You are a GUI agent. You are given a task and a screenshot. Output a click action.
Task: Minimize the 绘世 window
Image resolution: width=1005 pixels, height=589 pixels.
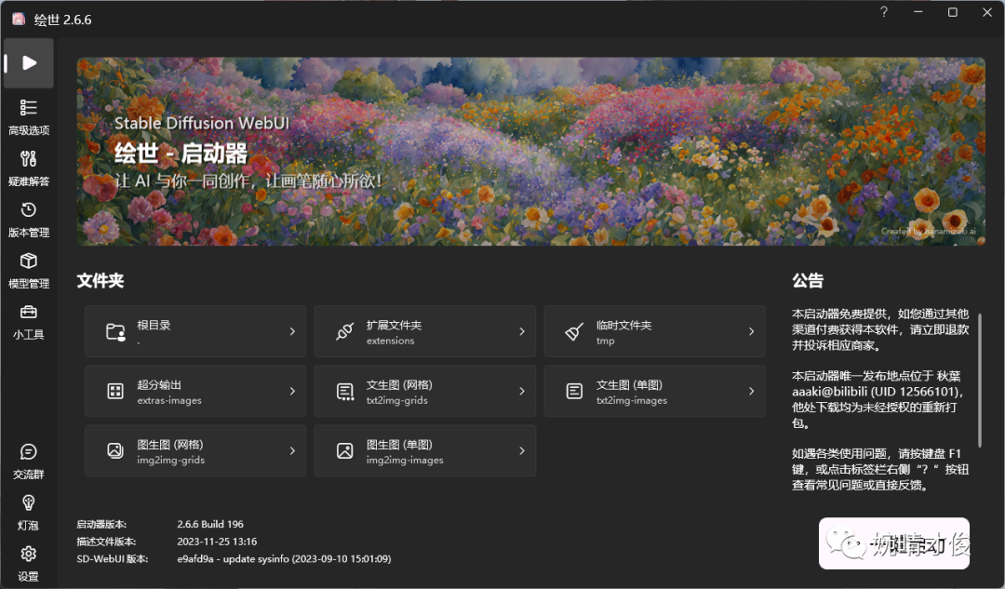[x=918, y=12]
